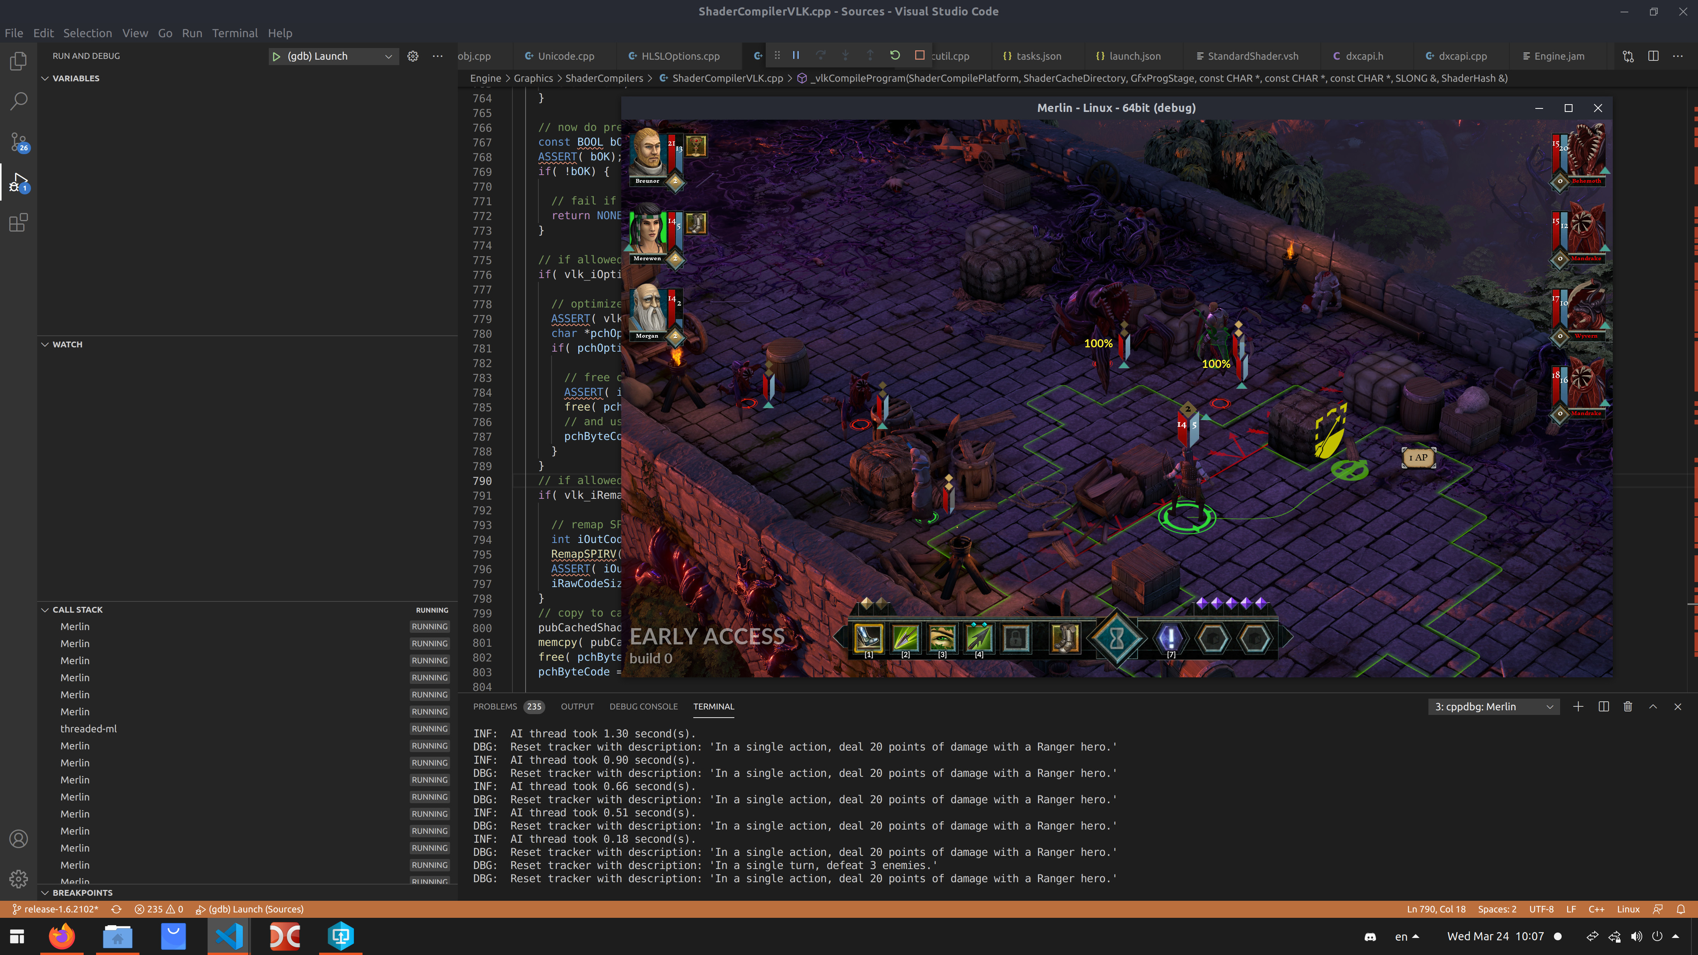This screenshot has height=955, width=1698.
Task: Stop debugging with the square icon
Action: coord(919,56)
